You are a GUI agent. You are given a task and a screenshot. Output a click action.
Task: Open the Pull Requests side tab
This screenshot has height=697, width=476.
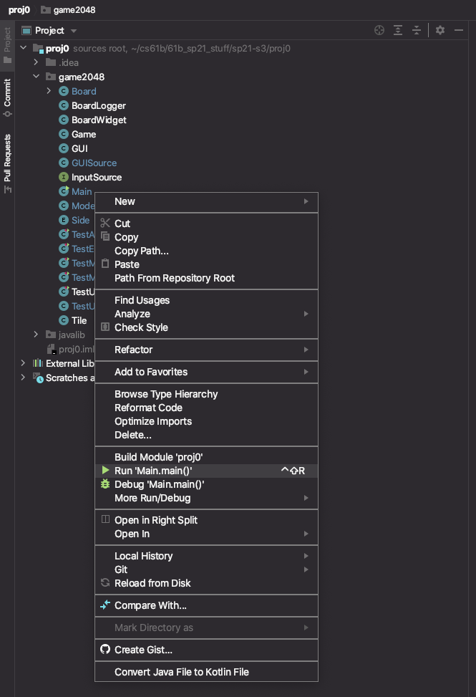(x=7, y=162)
